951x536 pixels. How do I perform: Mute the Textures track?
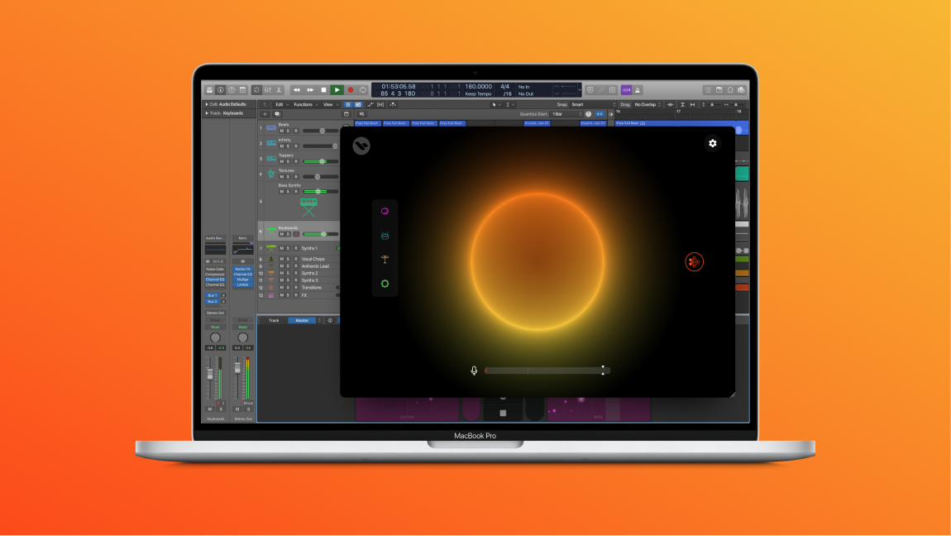pos(281,176)
